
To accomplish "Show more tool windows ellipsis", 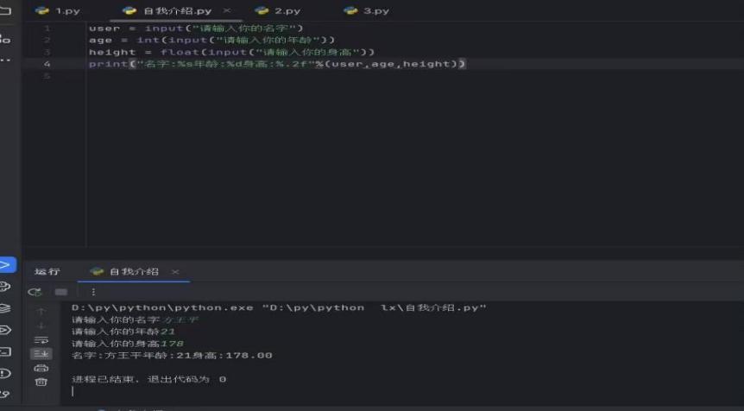I will 5,60.
